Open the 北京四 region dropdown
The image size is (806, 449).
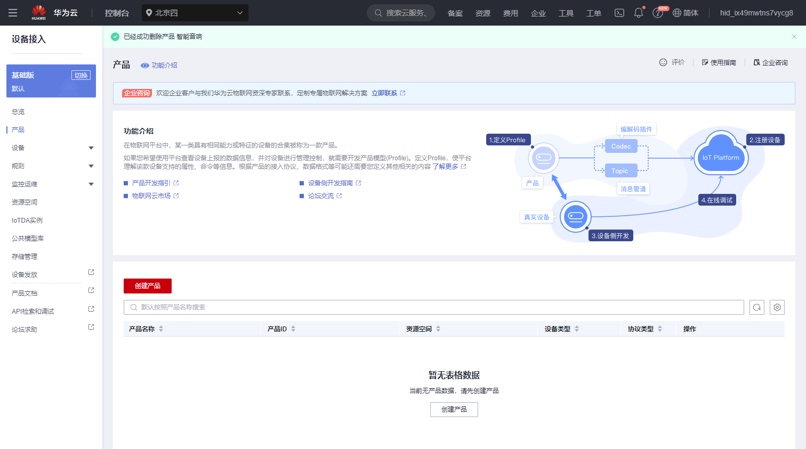[195, 13]
